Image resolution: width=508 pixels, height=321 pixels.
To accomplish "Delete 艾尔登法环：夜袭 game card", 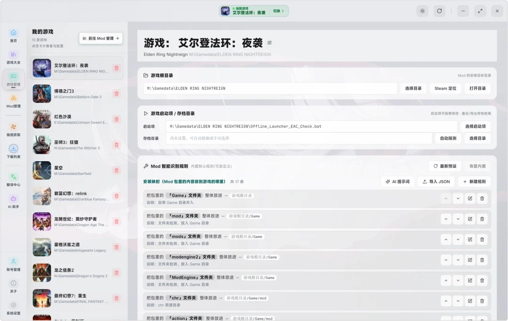I will tap(117, 68).
